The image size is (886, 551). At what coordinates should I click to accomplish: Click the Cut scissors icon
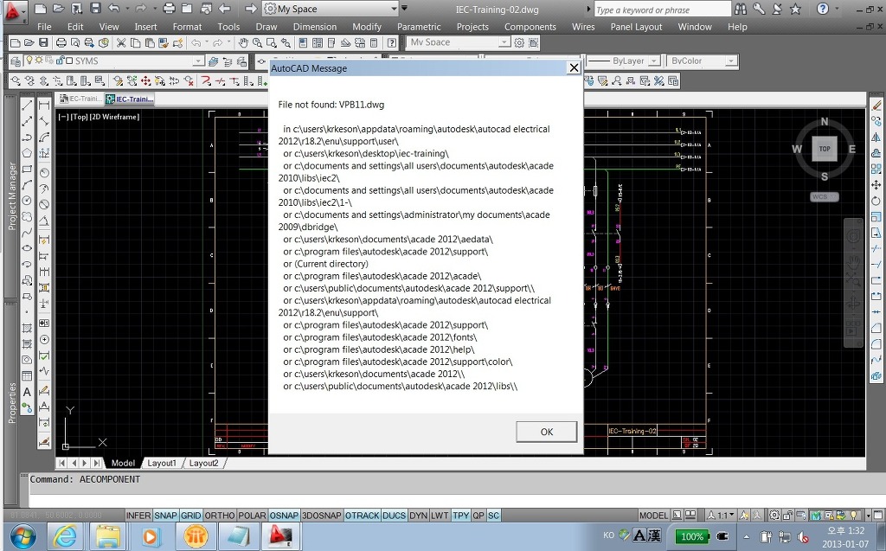pyautogui.click(x=121, y=42)
